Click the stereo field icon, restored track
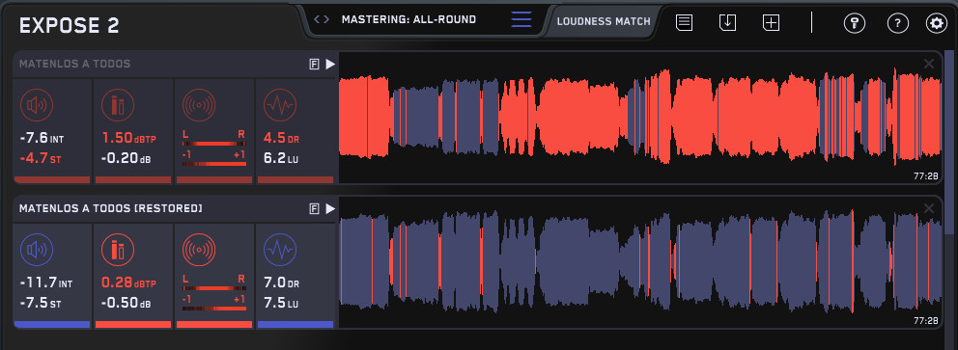The width and height of the screenshot is (958, 350). click(199, 250)
